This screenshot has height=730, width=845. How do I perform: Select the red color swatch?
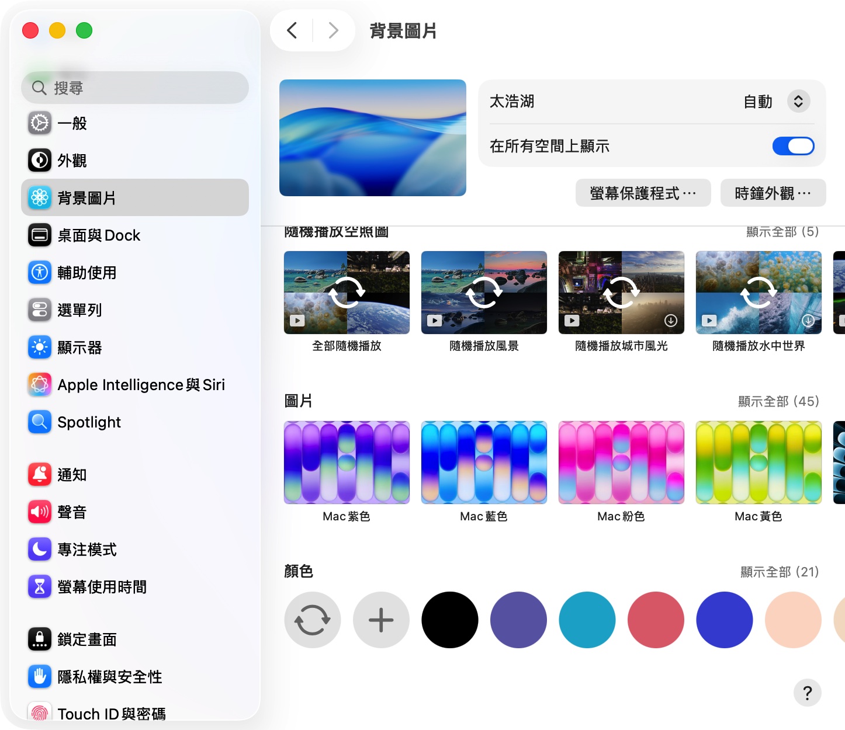656,620
